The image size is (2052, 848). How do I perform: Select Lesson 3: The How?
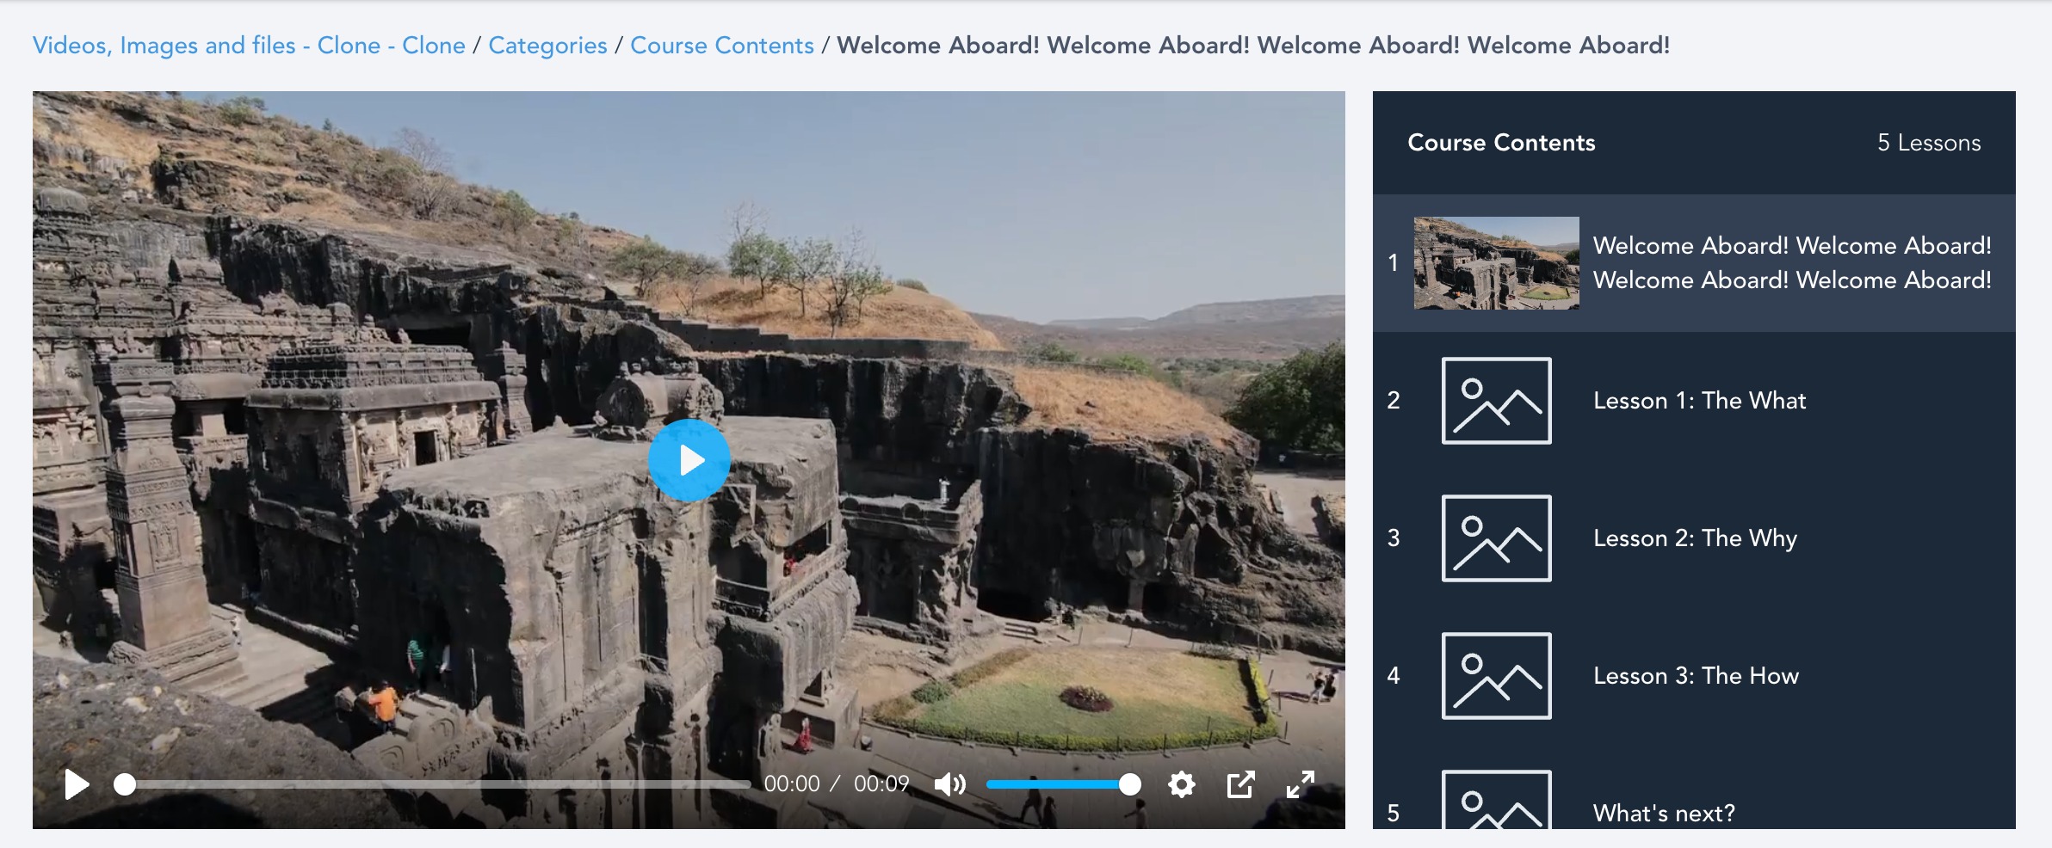[1694, 676]
